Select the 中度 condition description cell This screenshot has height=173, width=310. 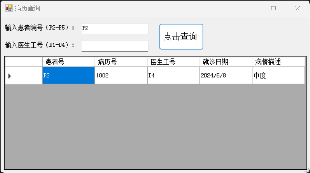tap(278, 76)
